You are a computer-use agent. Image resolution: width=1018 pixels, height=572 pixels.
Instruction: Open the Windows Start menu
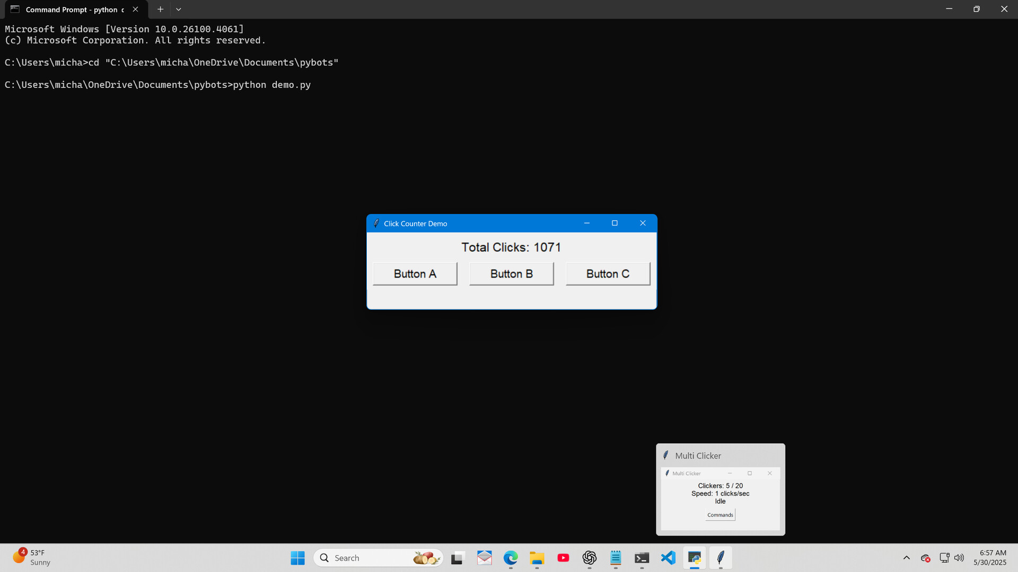pos(297,558)
